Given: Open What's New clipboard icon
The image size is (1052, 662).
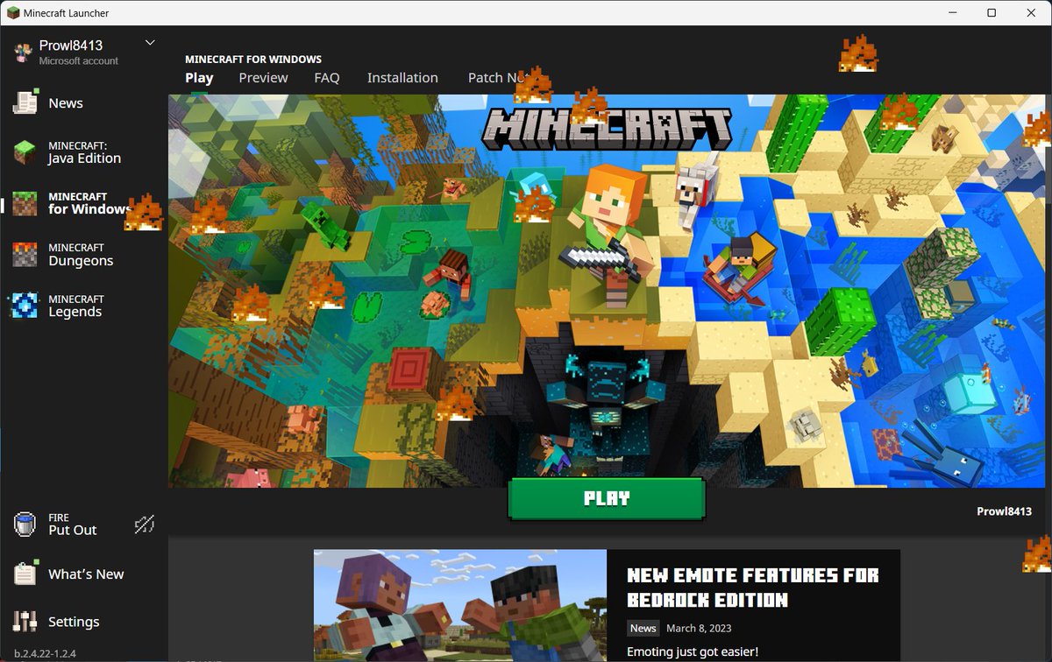Looking at the screenshot, I should (25, 574).
